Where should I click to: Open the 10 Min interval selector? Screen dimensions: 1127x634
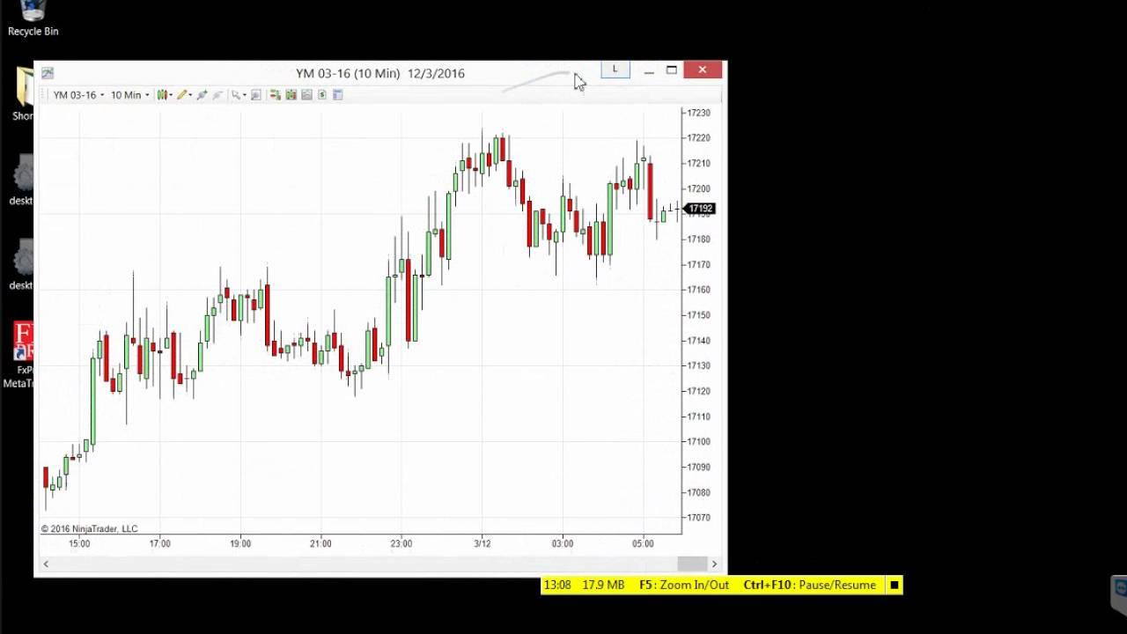pyautogui.click(x=130, y=95)
